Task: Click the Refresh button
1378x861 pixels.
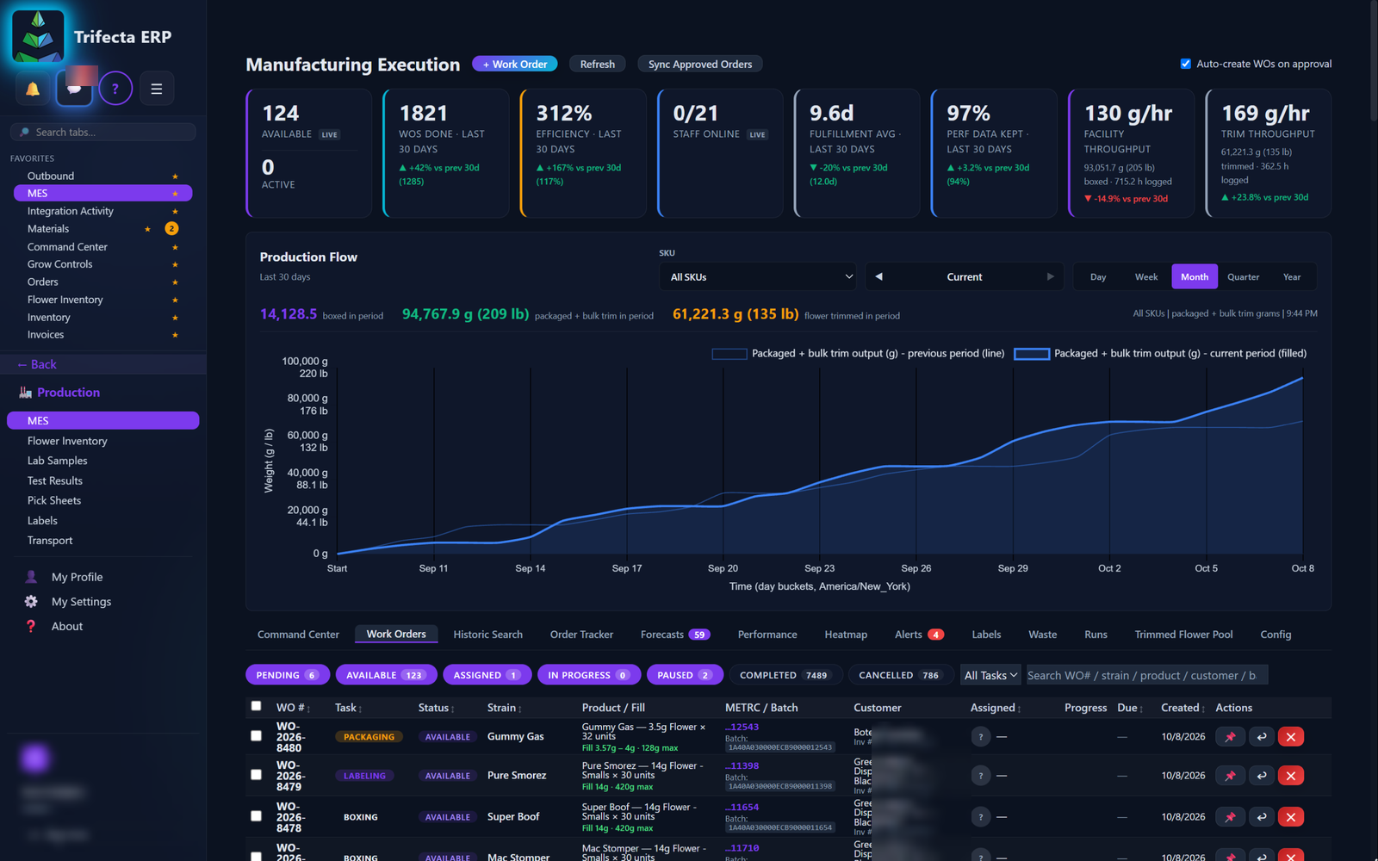Action: point(597,65)
